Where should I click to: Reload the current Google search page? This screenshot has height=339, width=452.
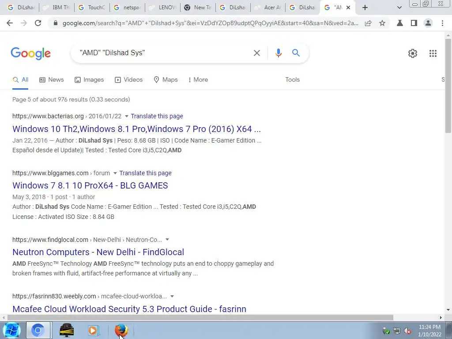pyautogui.click(x=38, y=23)
